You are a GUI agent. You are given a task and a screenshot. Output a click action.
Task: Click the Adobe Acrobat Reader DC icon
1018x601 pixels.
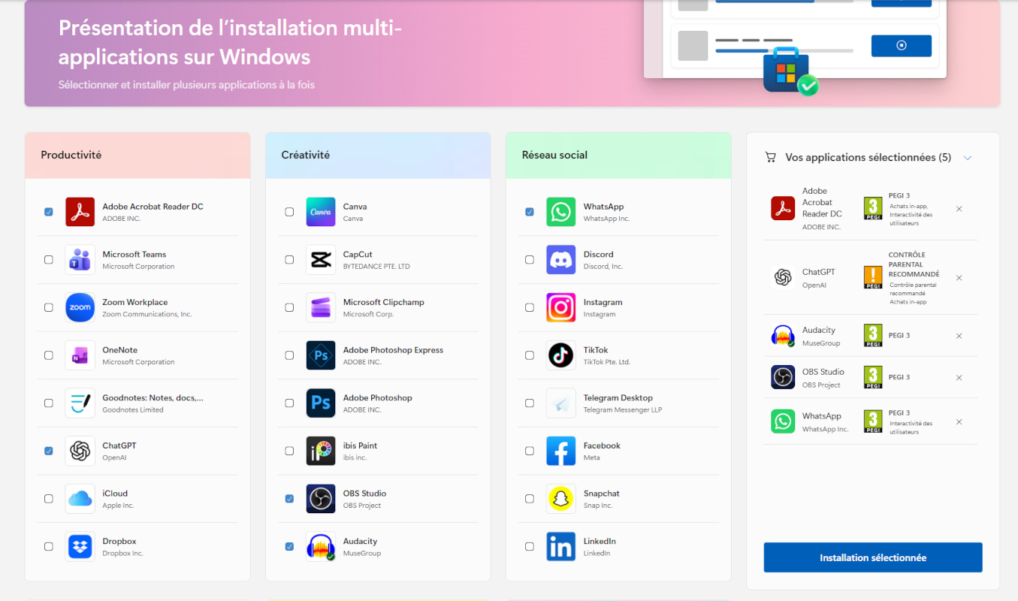tap(80, 211)
